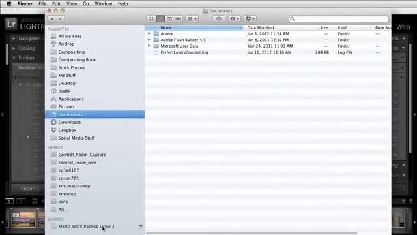Screen dimensions: 417x235
Task: Click Finder horizontal scrollbar
Action: pyautogui.click(x=252, y=233)
